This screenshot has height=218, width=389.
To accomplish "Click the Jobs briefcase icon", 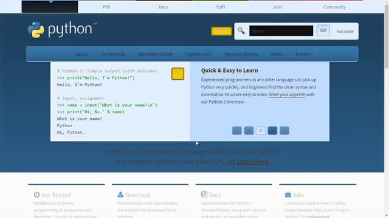I will tap(287, 194).
